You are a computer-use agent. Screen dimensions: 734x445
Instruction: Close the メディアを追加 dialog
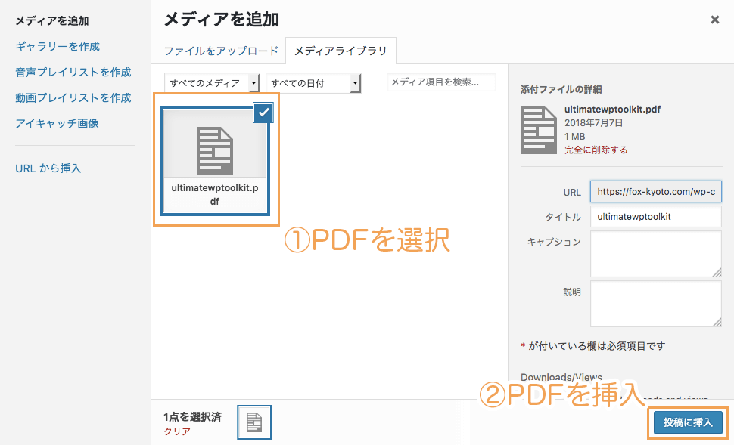[x=715, y=20]
